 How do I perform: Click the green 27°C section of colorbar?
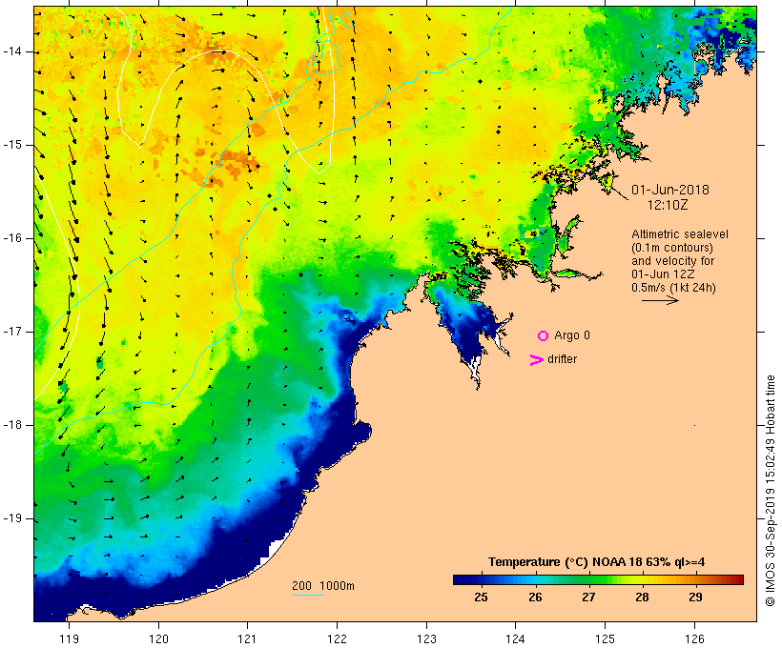[588, 579]
